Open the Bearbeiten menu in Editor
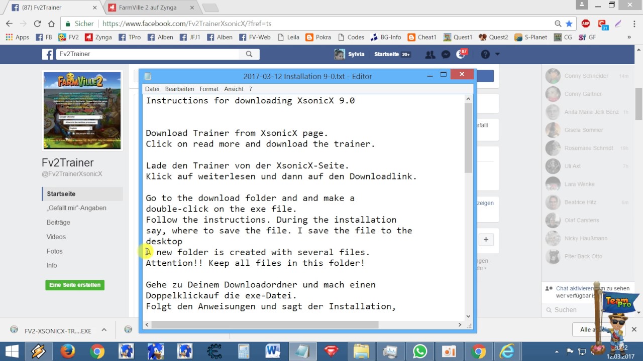This screenshot has width=643, height=361. [179, 89]
